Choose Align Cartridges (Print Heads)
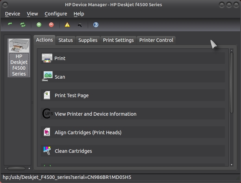This screenshot has height=183, width=241. pyautogui.click(x=133, y=132)
